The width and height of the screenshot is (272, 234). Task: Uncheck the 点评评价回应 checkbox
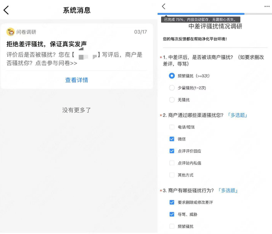(172, 151)
